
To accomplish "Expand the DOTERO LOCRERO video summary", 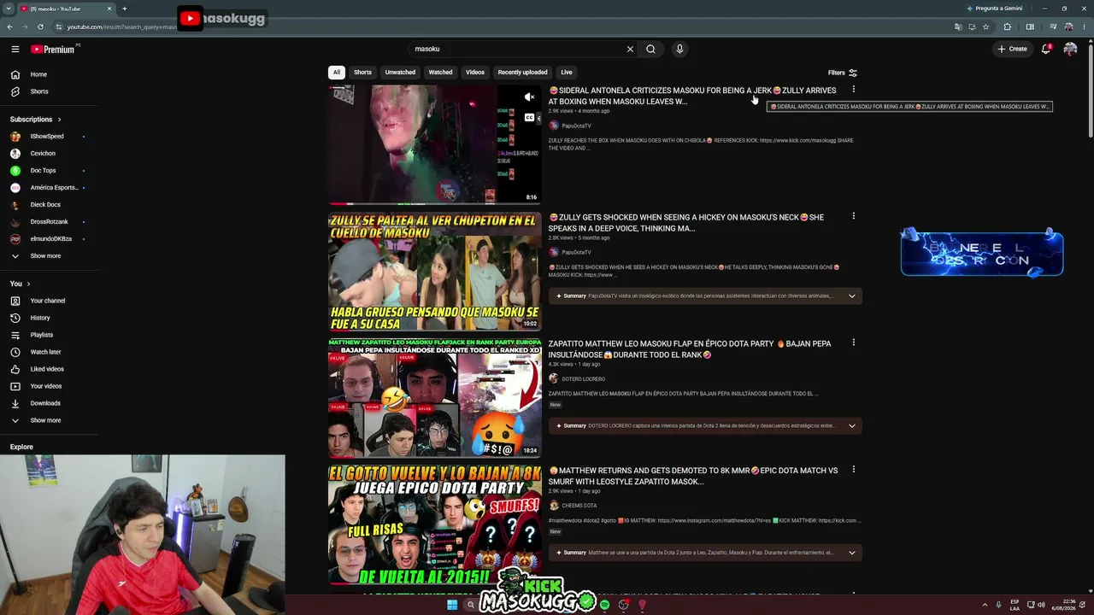I will pos(705,425).
